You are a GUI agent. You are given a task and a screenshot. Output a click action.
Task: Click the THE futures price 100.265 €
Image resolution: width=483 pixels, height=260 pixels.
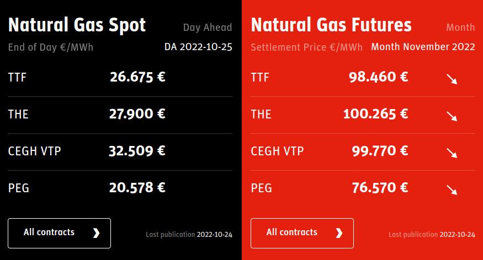click(x=376, y=114)
